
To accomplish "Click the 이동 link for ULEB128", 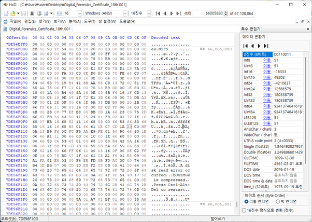I will 267,123.
